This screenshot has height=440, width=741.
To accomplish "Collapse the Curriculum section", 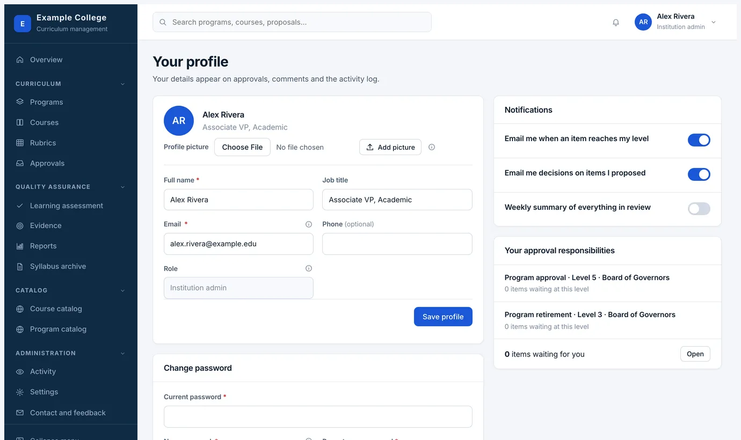I will tap(122, 84).
